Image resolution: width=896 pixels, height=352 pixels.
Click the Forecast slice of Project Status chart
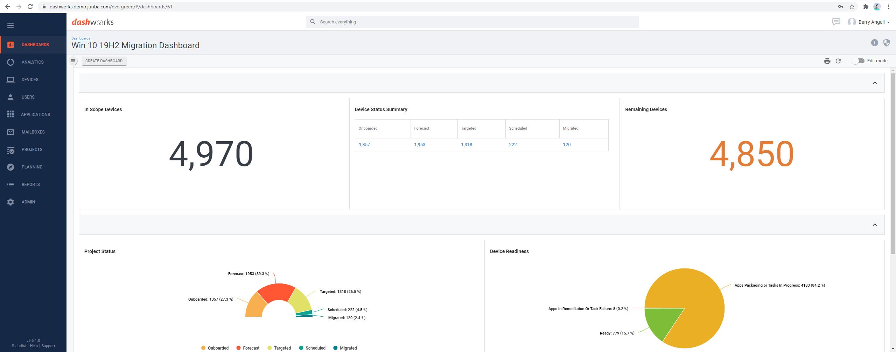coord(276,292)
